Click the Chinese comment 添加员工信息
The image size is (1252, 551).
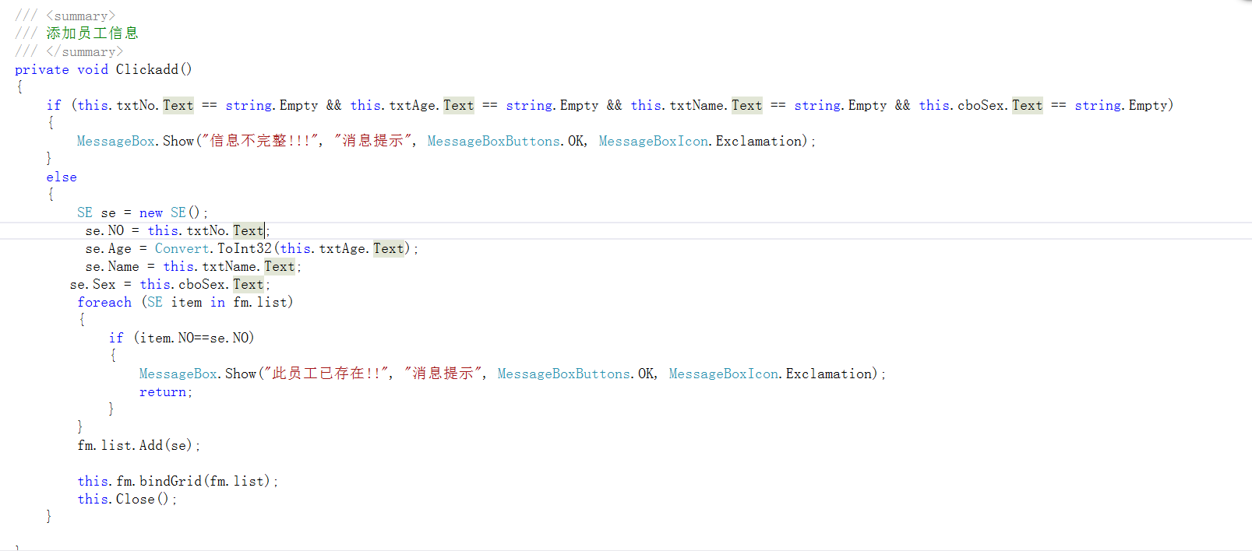click(x=92, y=33)
